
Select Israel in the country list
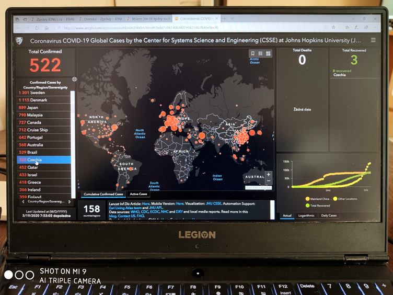click(x=44, y=175)
